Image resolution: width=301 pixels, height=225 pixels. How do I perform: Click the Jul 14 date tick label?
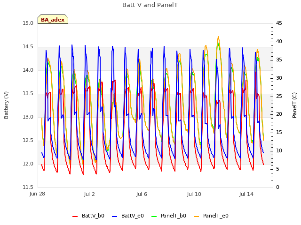246,195
